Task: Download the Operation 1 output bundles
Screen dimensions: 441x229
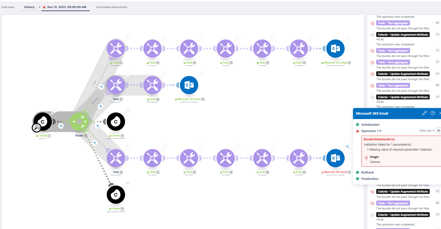Action: coord(439,130)
